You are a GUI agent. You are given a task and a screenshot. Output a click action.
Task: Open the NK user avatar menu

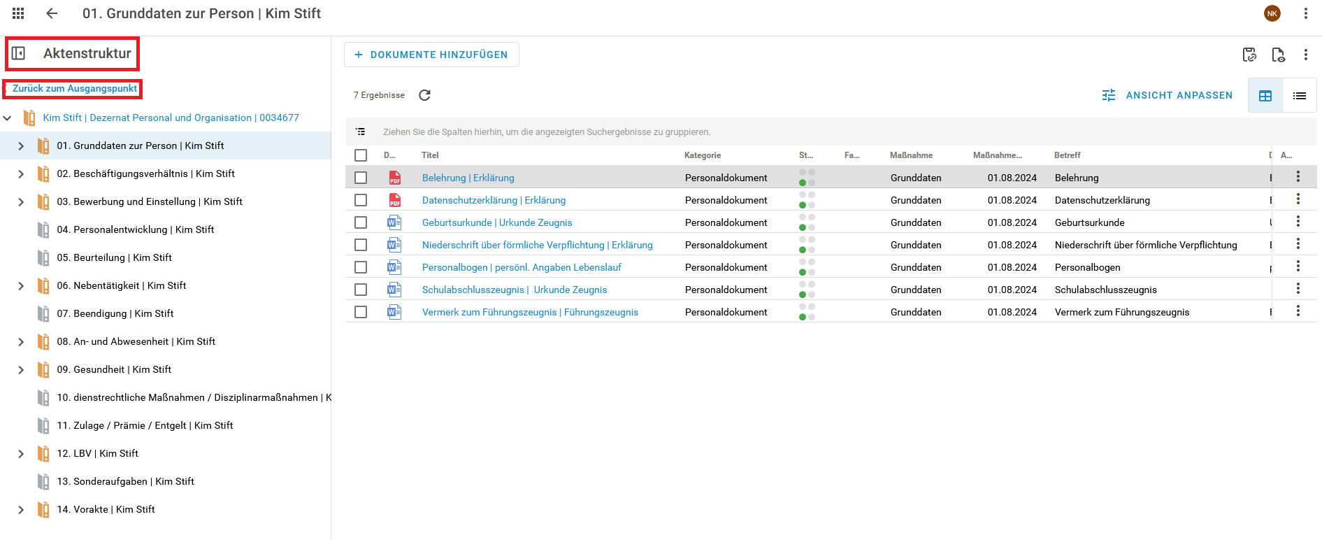point(1272,13)
